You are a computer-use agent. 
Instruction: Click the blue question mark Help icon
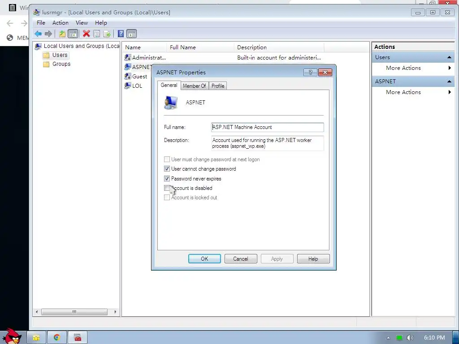[x=121, y=34]
